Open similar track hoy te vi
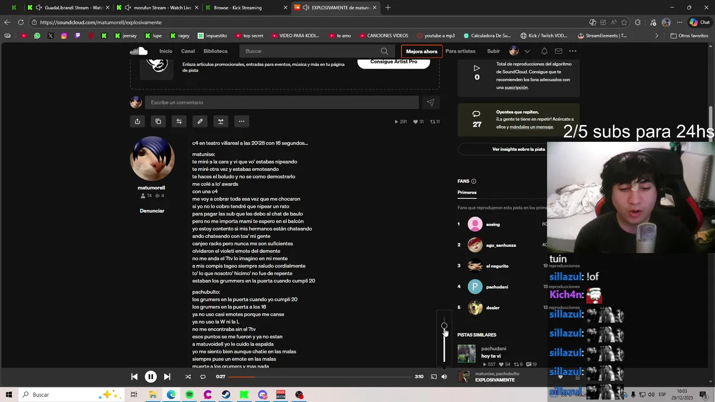 (x=491, y=356)
